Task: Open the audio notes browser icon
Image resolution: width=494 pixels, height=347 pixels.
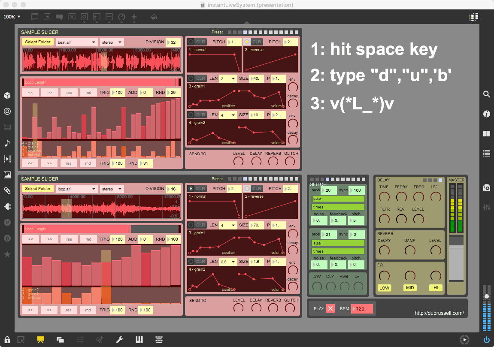Action: pos(7,143)
